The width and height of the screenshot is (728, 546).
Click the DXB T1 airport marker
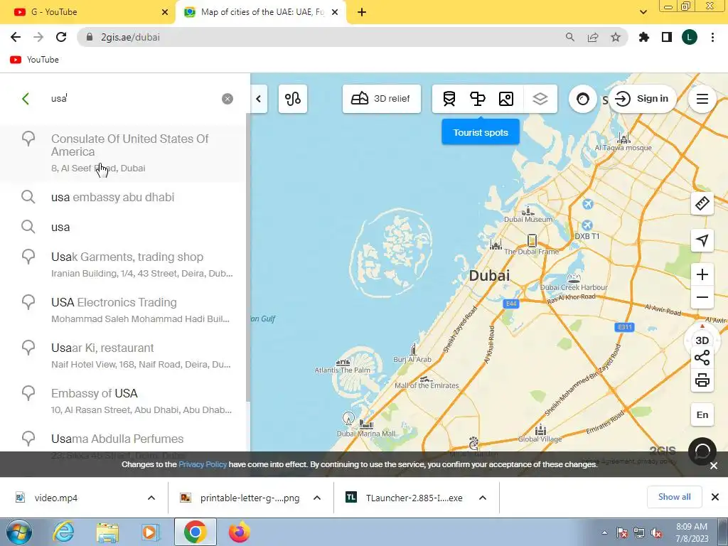point(587,225)
